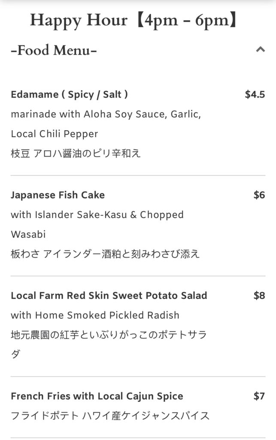Image resolution: width=276 pixels, height=440 pixels.
Task: Click the $4.5 Edamame price
Action: pos(255,95)
